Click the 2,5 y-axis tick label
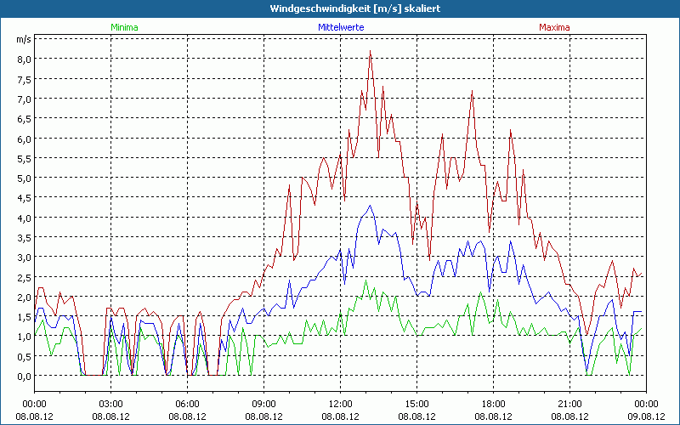The width and height of the screenshot is (680, 425). click(x=25, y=278)
